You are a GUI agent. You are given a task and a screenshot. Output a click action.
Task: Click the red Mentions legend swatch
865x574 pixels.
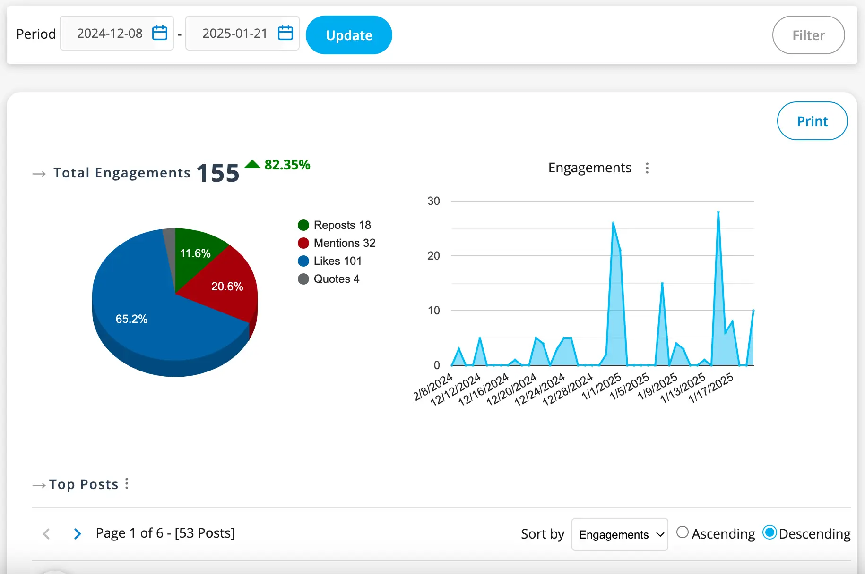[x=303, y=243]
